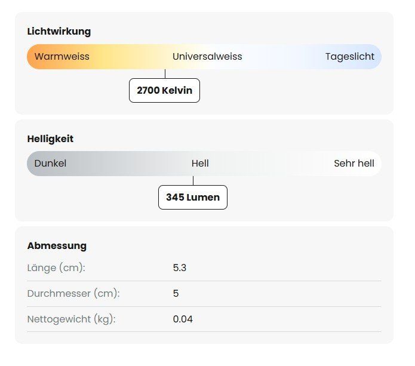This screenshot has width=415, height=366.
Task: Select the diameter value 5
Action: (x=176, y=294)
